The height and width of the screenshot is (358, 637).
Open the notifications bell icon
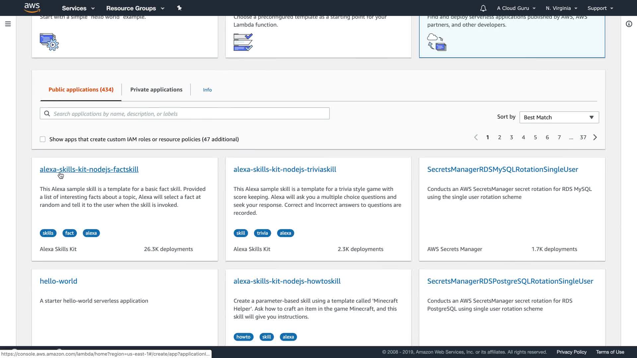click(483, 8)
